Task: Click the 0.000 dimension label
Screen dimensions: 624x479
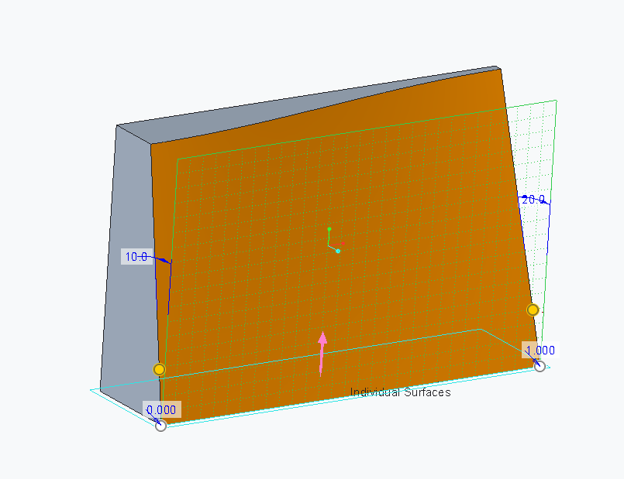Action: pyautogui.click(x=161, y=409)
